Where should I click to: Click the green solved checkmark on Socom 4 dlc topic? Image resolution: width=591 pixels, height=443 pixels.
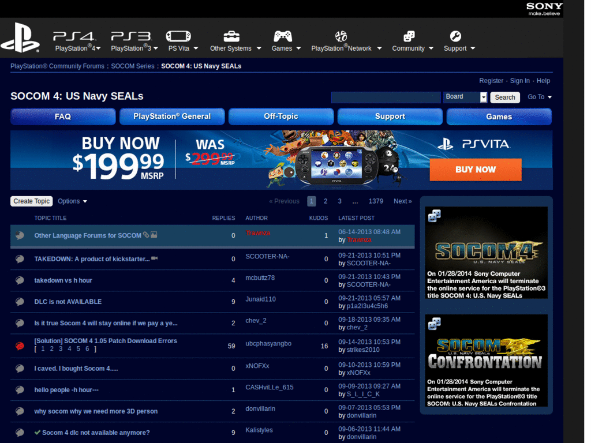[x=38, y=433]
